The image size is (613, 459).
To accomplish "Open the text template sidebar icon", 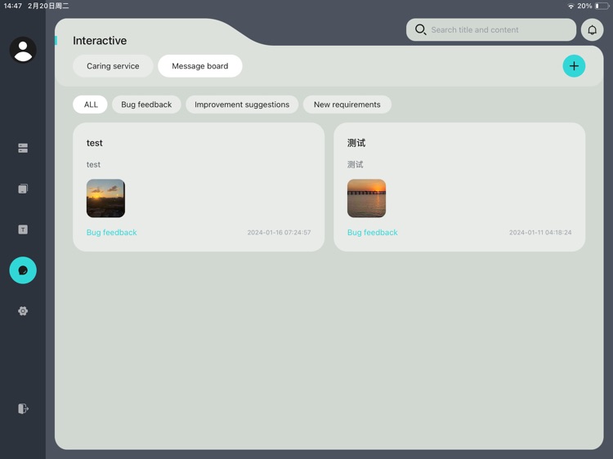I will point(23,229).
